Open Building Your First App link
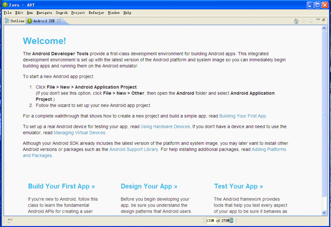The height and width of the screenshot is (227, 331). click(242, 116)
